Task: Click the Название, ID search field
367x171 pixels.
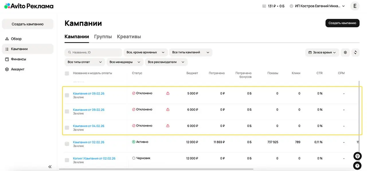Action: point(93,52)
